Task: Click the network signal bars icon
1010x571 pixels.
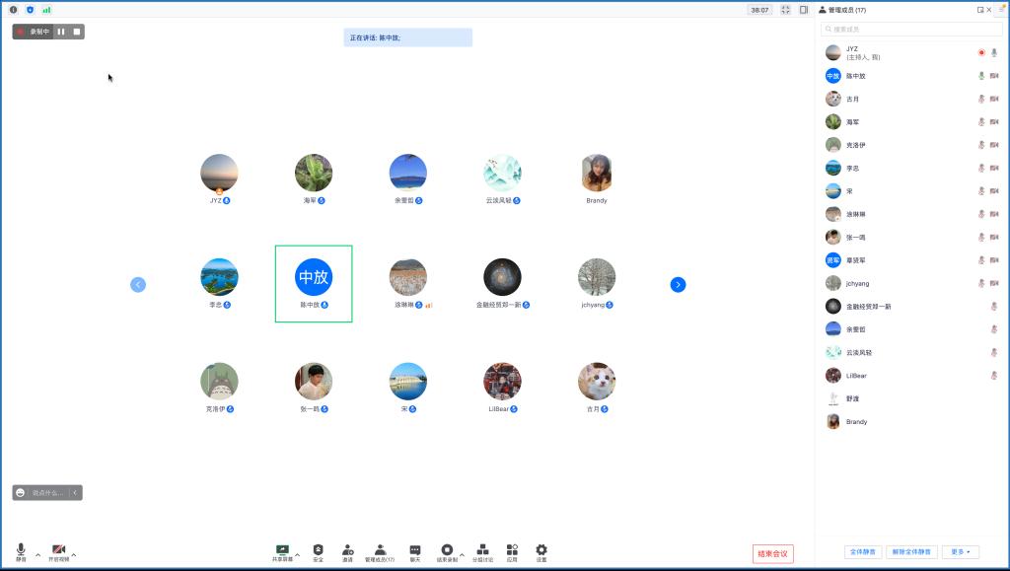Action: [46, 10]
